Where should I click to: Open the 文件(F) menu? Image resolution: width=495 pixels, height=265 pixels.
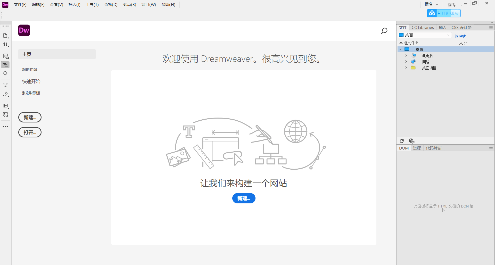pos(20,5)
